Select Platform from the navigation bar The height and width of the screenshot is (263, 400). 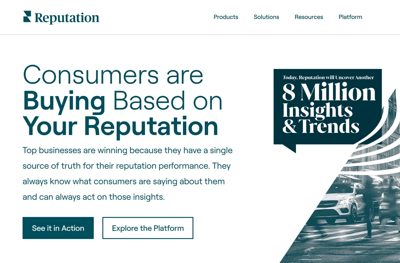pos(350,17)
